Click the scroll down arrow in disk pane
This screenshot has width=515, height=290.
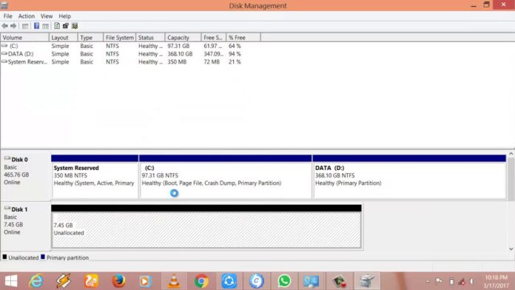tap(511, 249)
